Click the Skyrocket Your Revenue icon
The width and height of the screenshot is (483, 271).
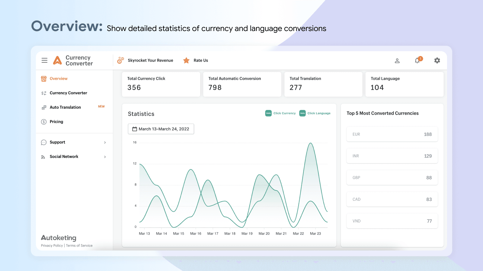(120, 60)
